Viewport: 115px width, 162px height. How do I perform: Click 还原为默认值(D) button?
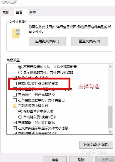[96, 144]
